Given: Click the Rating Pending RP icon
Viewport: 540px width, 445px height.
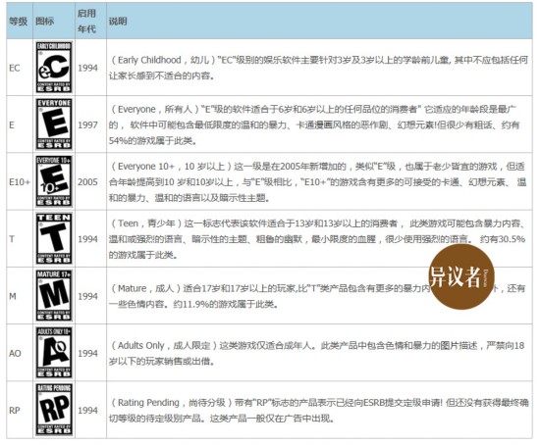Looking at the screenshot, I should (x=54, y=410).
